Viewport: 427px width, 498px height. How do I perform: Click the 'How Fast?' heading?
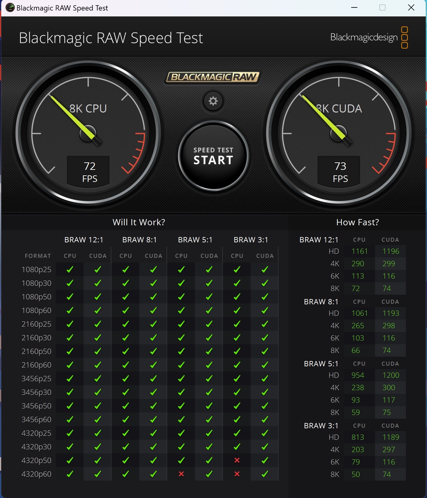(x=357, y=222)
